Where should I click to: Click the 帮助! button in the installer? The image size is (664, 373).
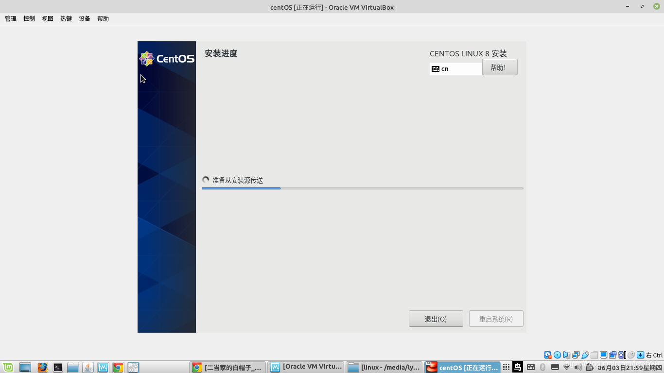[500, 68]
